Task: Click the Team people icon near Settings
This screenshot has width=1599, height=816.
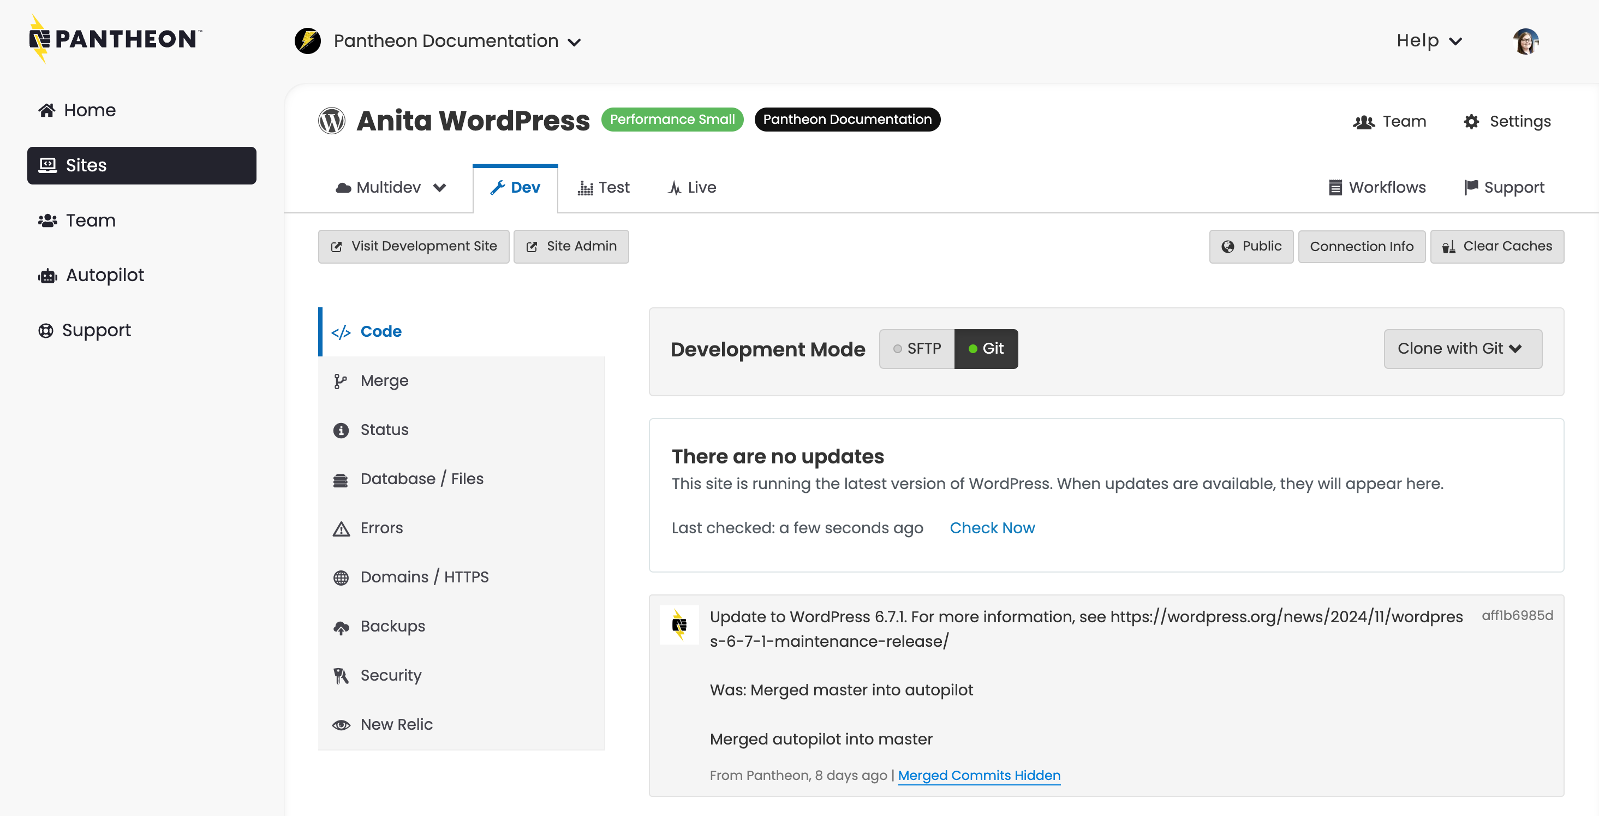Action: point(1363,122)
